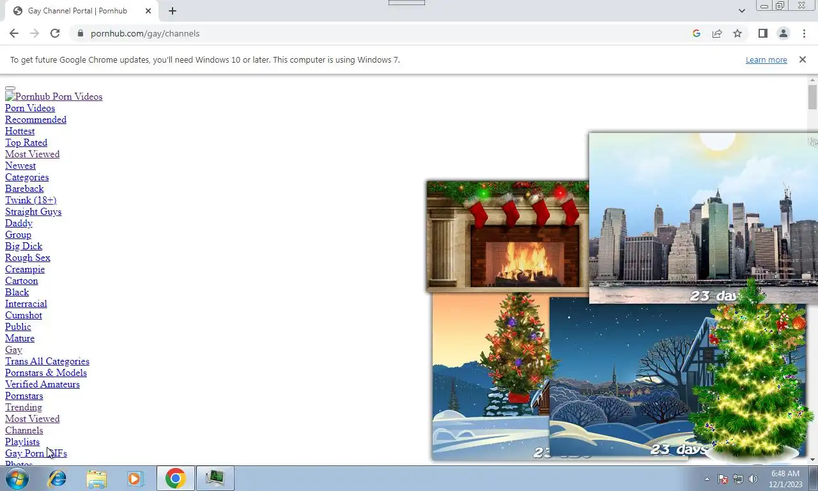Reload the current page
The height and width of the screenshot is (491, 818).
[55, 33]
